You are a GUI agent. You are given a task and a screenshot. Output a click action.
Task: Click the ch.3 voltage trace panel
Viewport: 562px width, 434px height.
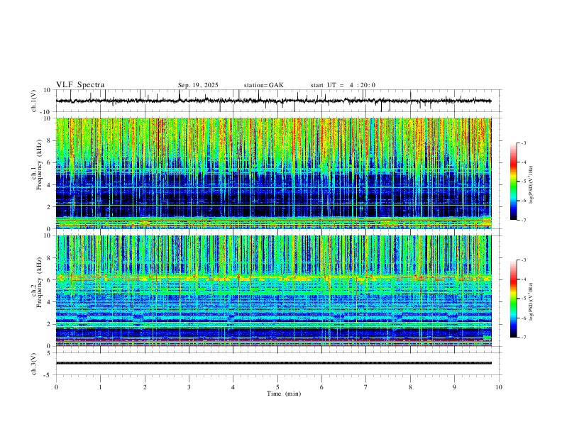click(x=277, y=364)
